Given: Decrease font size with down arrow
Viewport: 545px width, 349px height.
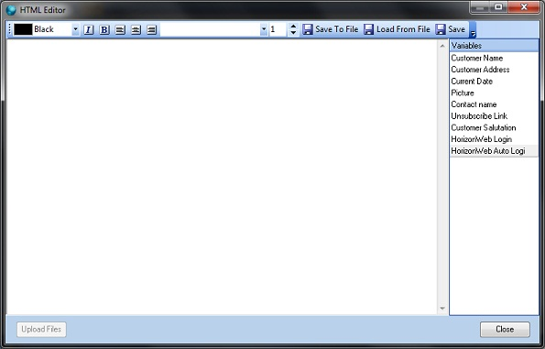Looking at the screenshot, I should [293, 33].
